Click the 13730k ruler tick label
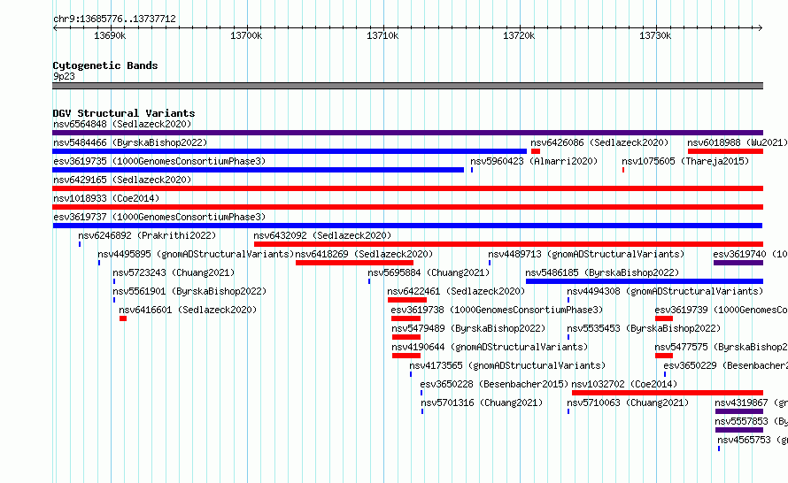788x483 pixels. (655, 35)
